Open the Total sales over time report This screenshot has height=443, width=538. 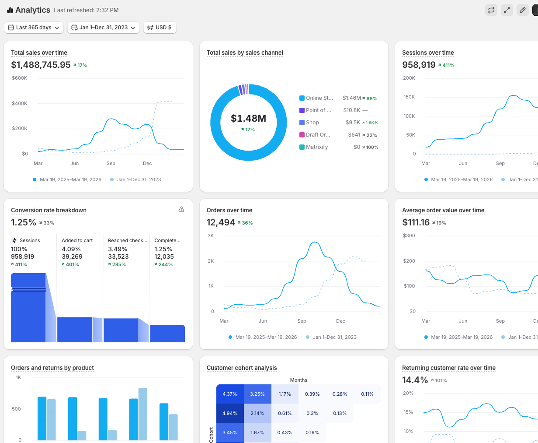pos(39,53)
